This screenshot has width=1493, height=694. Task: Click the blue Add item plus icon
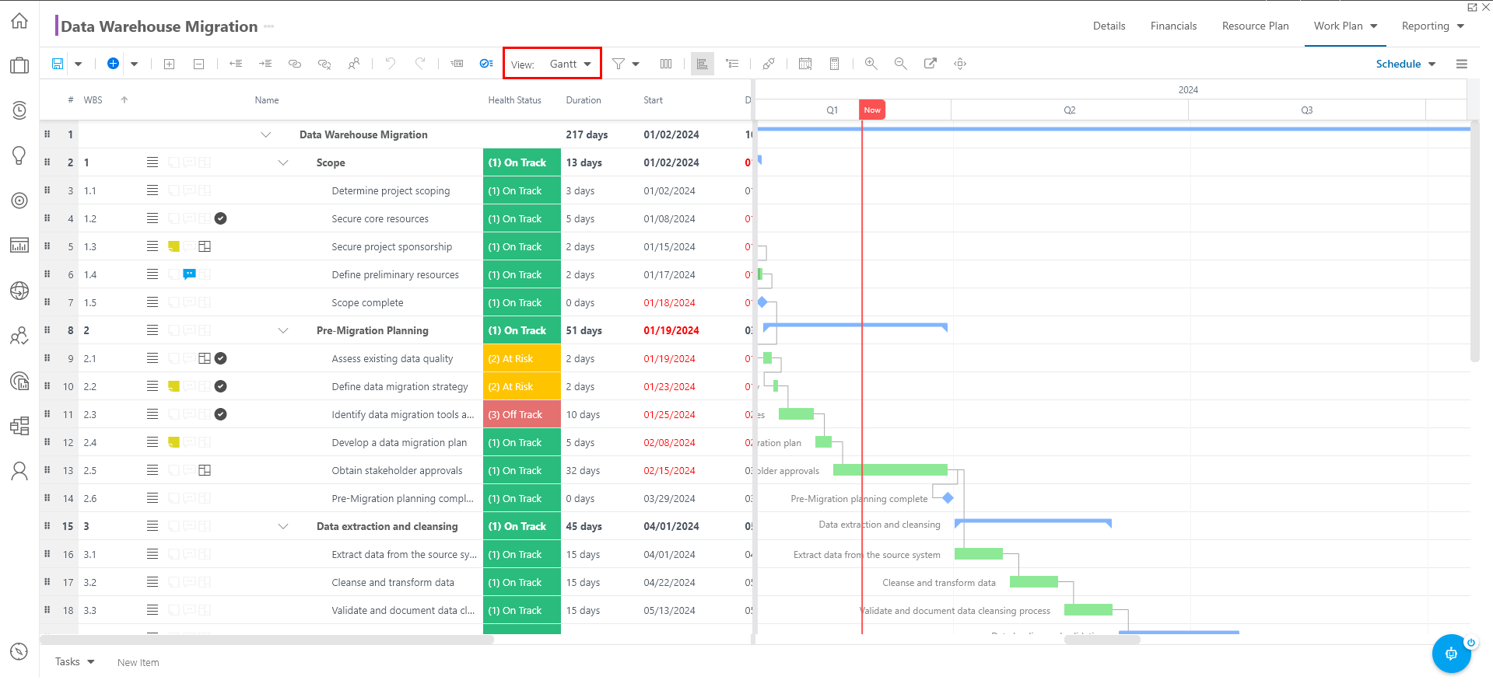113,64
